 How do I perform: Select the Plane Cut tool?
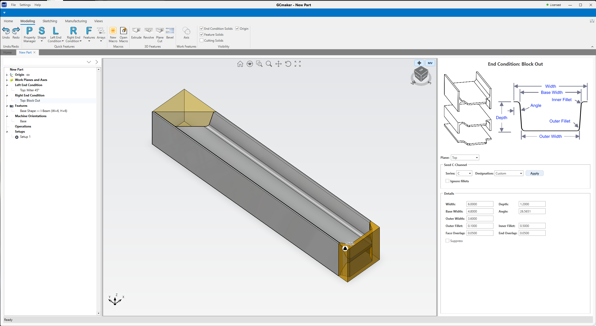pyautogui.click(x=160, y=34)
